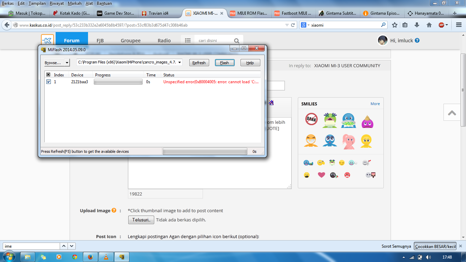This screenshot has height=262, width=466.
Task: Open the Markah menu
Action: click(x=75, y=3)
